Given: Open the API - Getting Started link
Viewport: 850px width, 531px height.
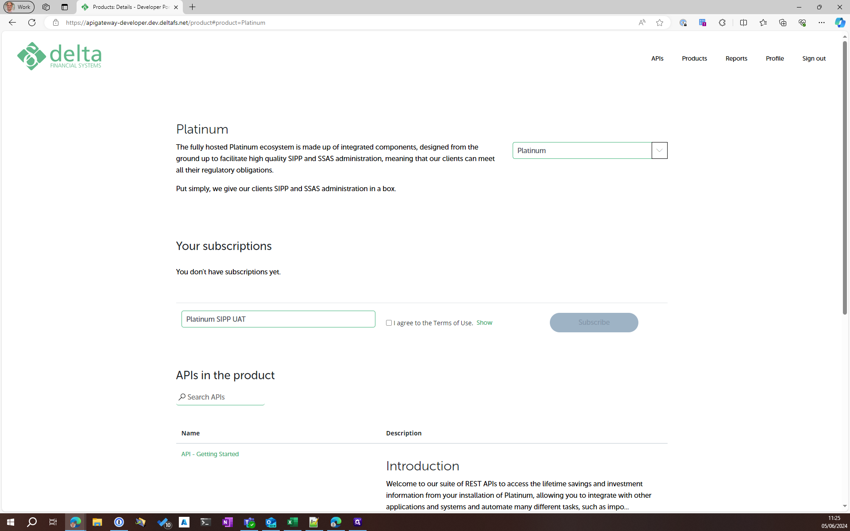Looking at the screenshot, I should click(210, 454).
